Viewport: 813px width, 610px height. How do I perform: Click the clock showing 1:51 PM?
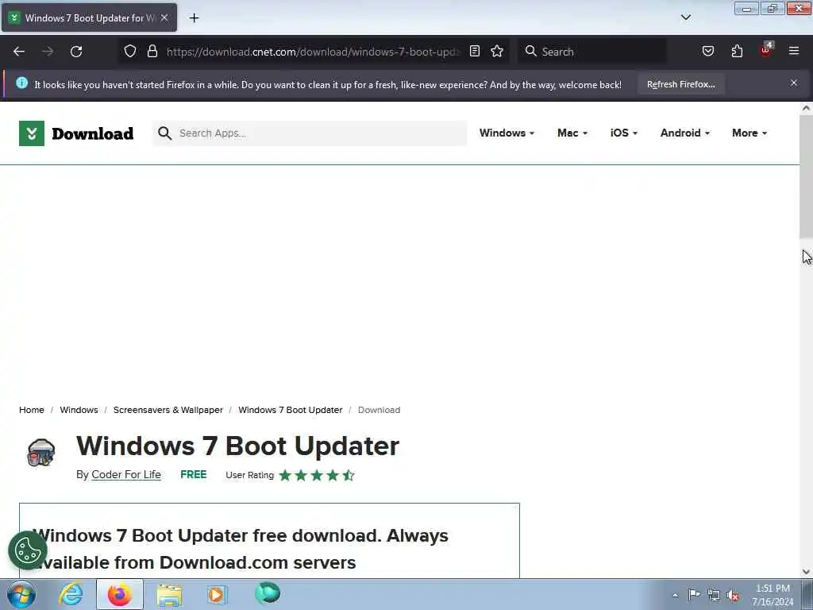(x=773, y=589)
